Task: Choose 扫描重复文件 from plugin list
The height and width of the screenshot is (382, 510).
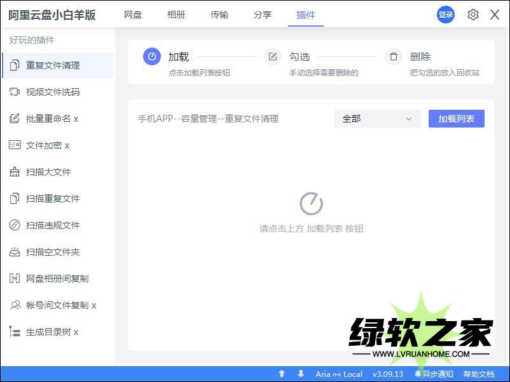Action: click(53, 199)
